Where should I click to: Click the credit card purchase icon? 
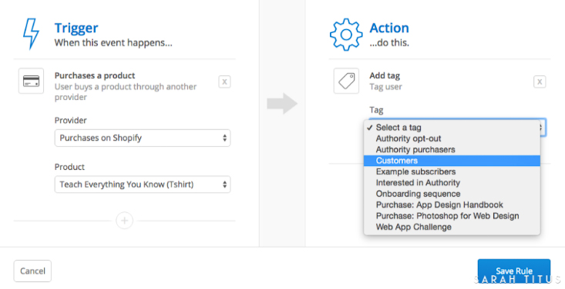pyautogui.click(x=31, y=81)
